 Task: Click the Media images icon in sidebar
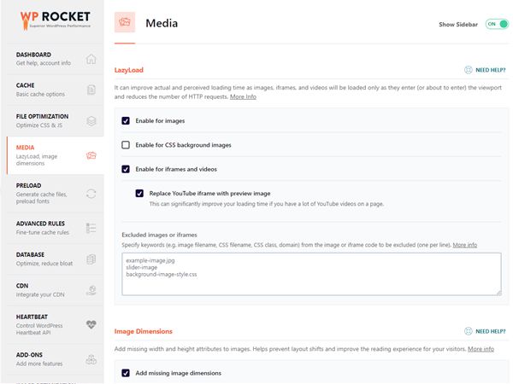91,155
